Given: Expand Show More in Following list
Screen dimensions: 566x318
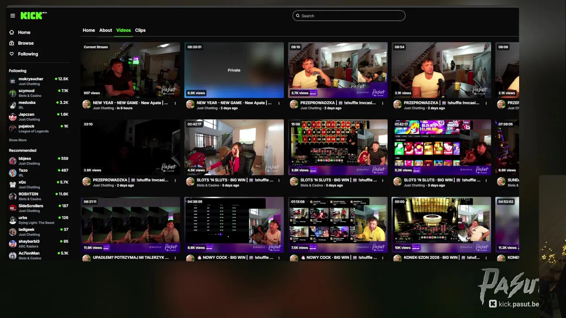Looking at the screenshot, I should tap(18, 140).
